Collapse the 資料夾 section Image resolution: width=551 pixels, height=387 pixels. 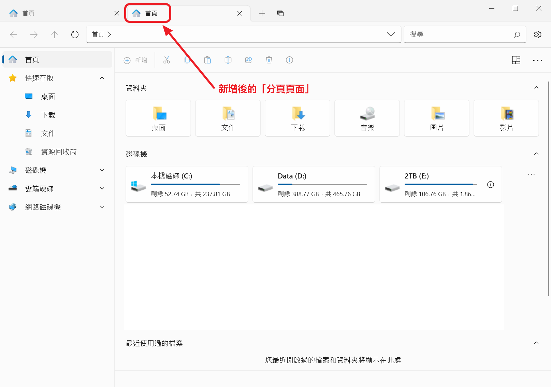pos(536,88)
